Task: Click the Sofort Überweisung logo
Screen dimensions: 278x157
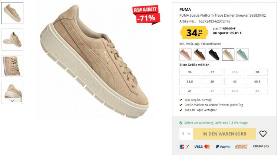Action: point(241,146)
